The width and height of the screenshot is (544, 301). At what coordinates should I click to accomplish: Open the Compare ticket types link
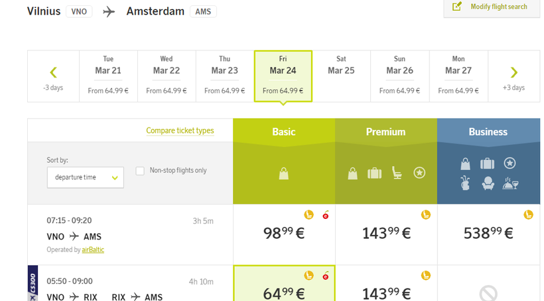tap(180, 131)
